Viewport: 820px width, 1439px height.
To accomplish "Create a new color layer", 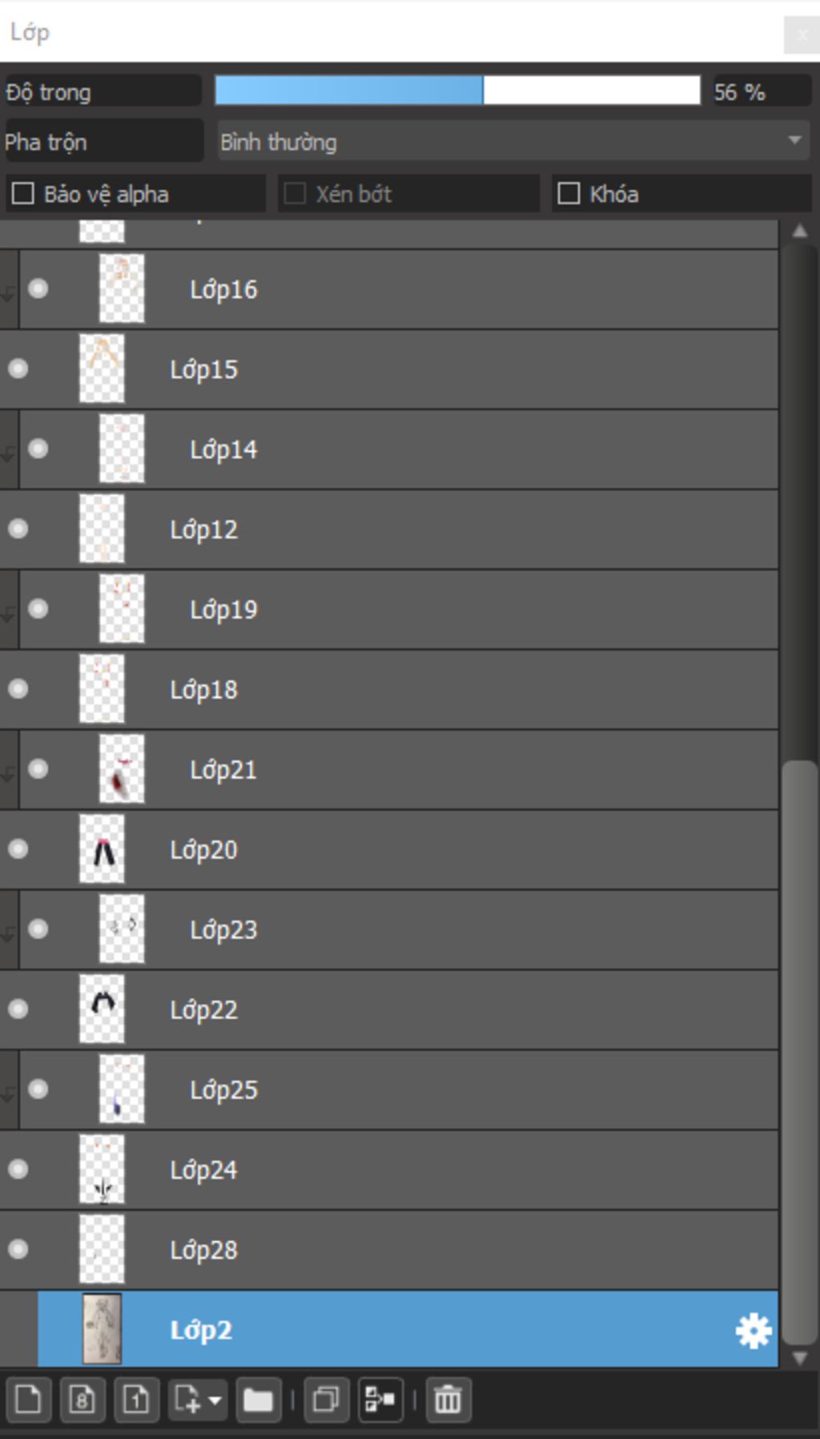I will (x=28, y=1400).
